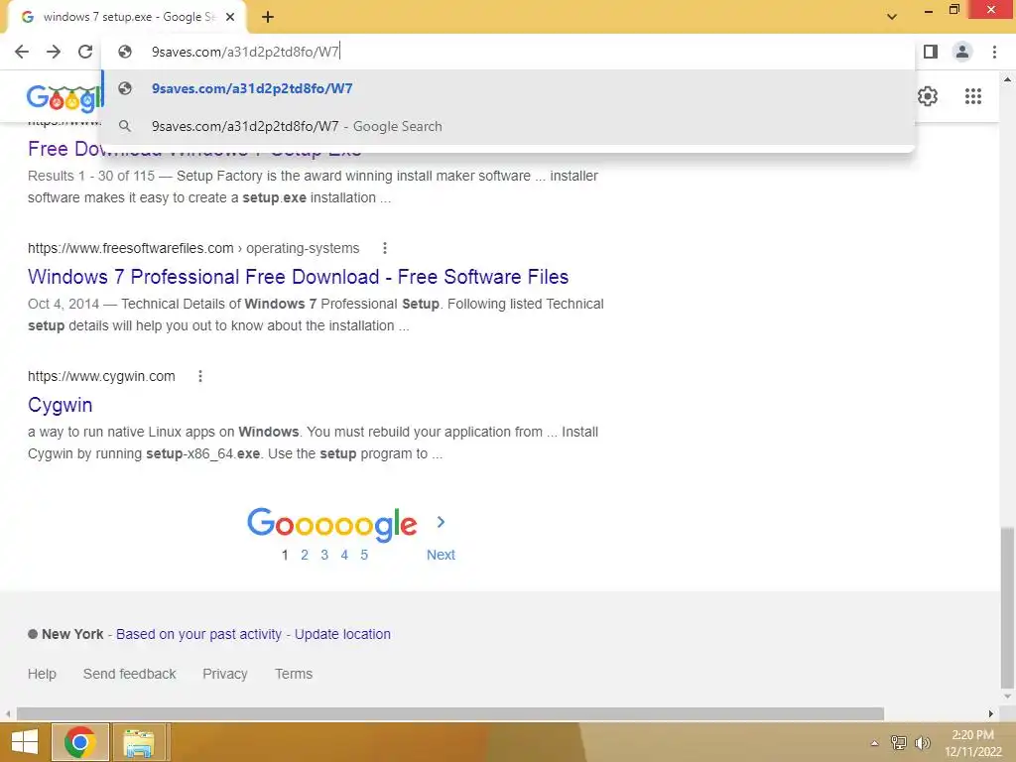Open the Windows Start button
This screenshot has width=1016, height=762.
(x=25, y=742)
